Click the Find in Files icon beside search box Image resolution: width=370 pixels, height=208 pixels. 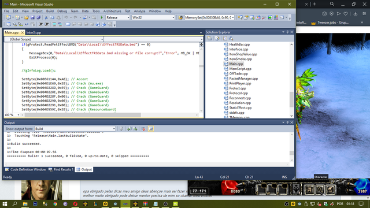pyautogui.click(x=180, y=17)
